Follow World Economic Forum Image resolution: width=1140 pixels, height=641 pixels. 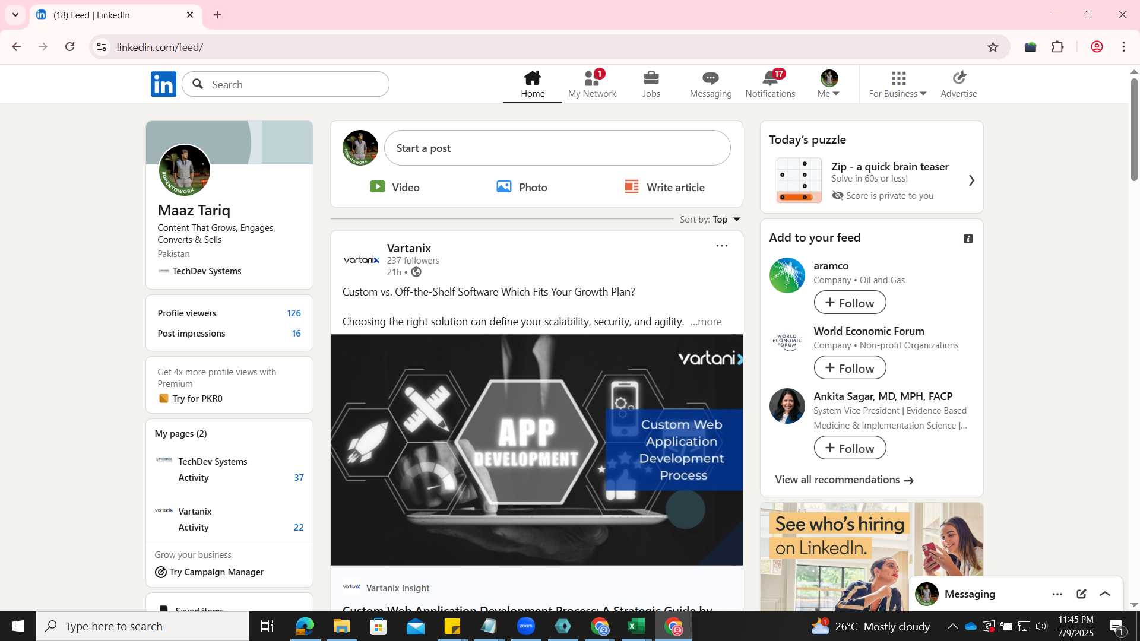point(850,368)
